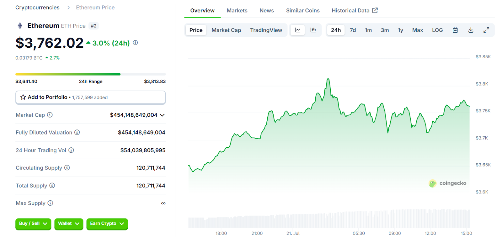Expand the Market Cap details chevron

(x=162, y=115)
